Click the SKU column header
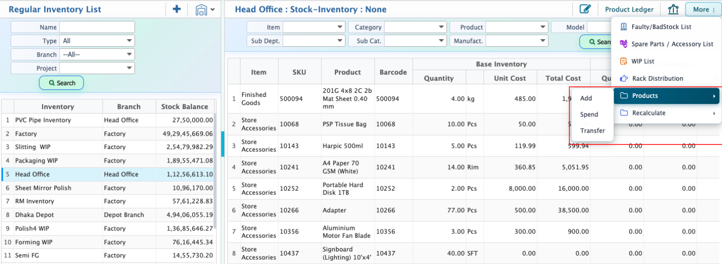The width and height of the screenshot is (722, 264). point(299,72)
